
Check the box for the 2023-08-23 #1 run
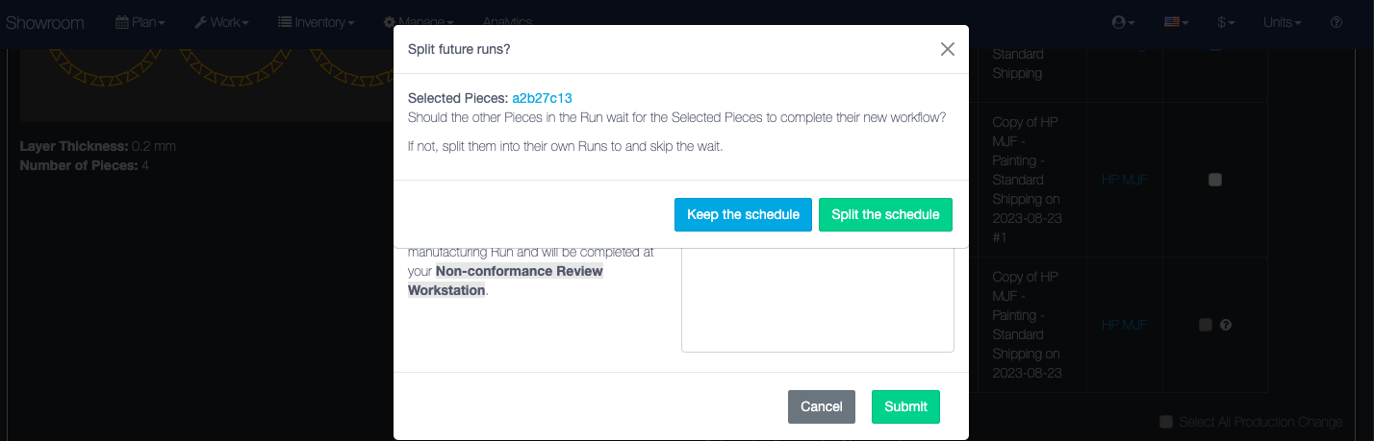point(1214,180)
